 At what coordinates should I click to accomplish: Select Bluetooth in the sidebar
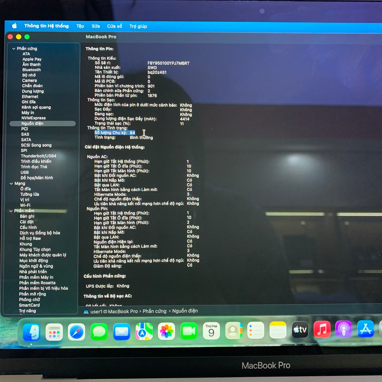(x=31, y=70)
